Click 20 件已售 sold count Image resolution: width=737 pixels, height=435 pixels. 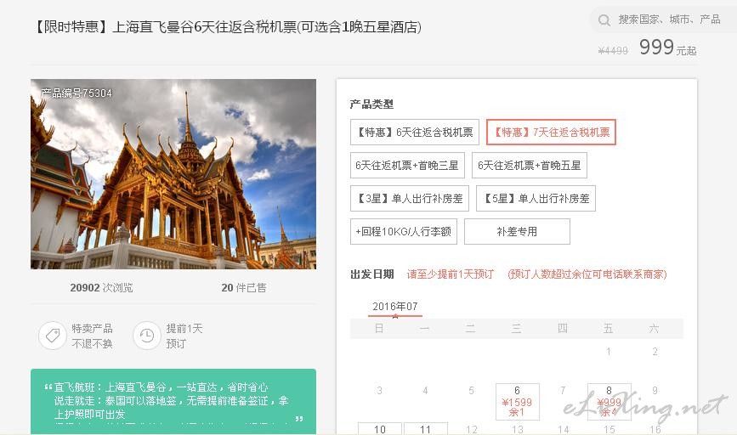(244, 287)
